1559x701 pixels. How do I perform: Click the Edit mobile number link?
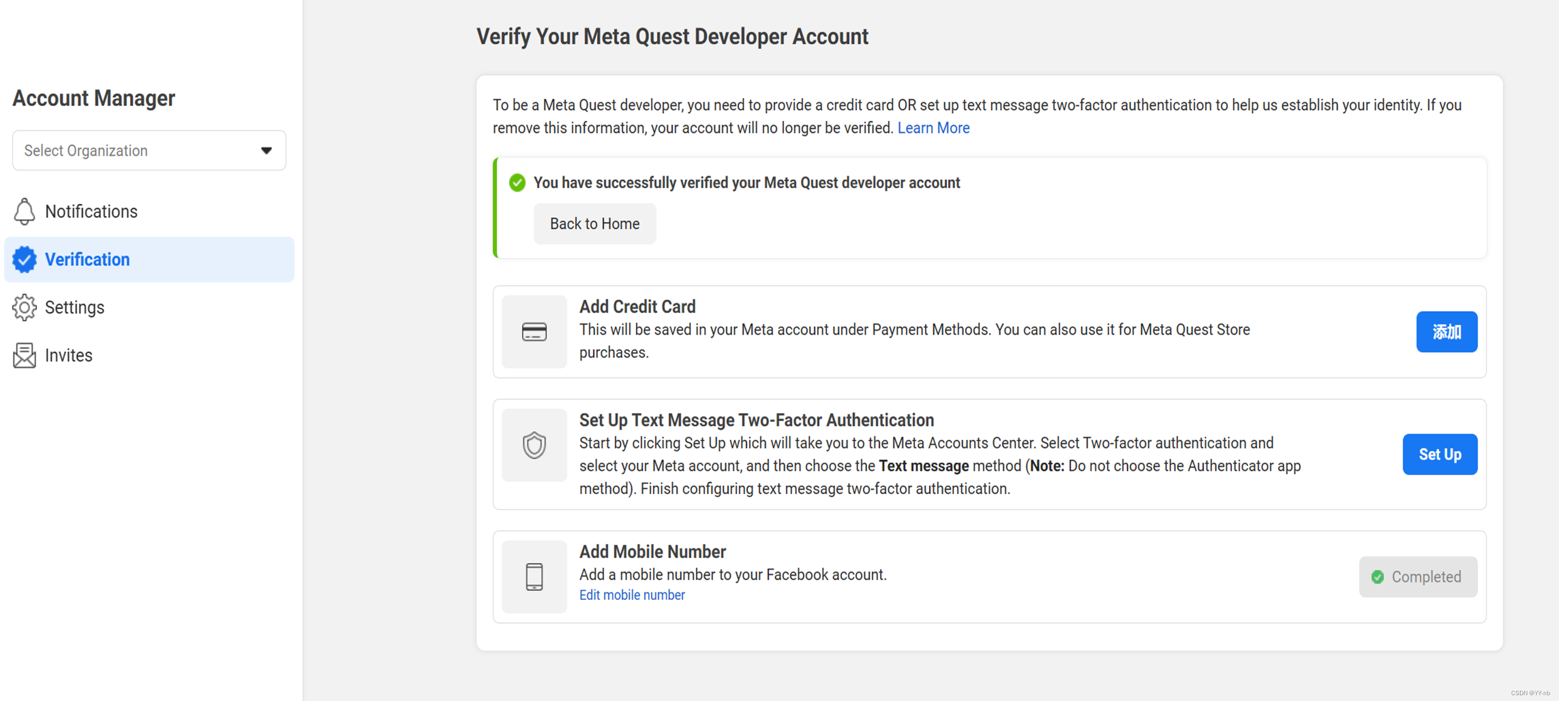(632, 595)
